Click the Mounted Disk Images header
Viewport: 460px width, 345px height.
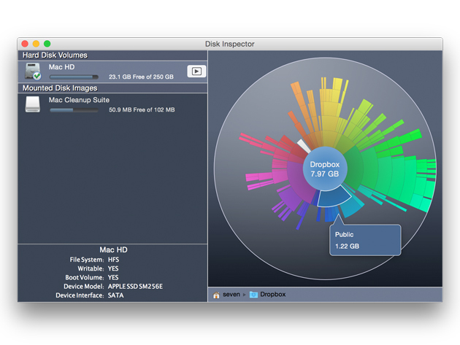(x=60, y=88)
